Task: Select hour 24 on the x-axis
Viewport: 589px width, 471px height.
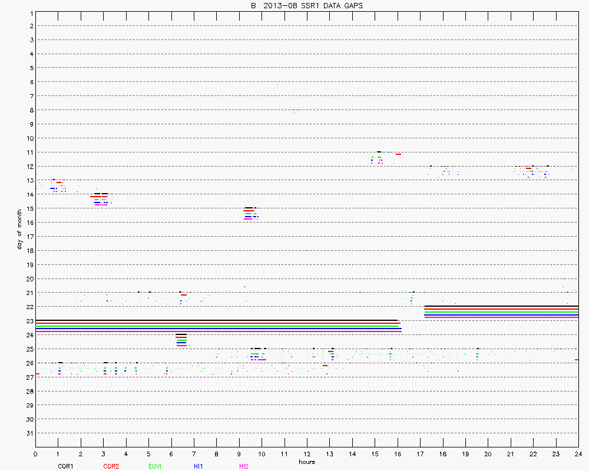Action: (x=578, y=454)
